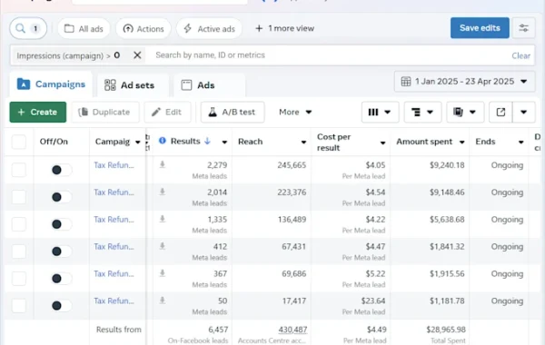Open the Campaign column dropdown
545x345 pixels.
click(138, 143)
